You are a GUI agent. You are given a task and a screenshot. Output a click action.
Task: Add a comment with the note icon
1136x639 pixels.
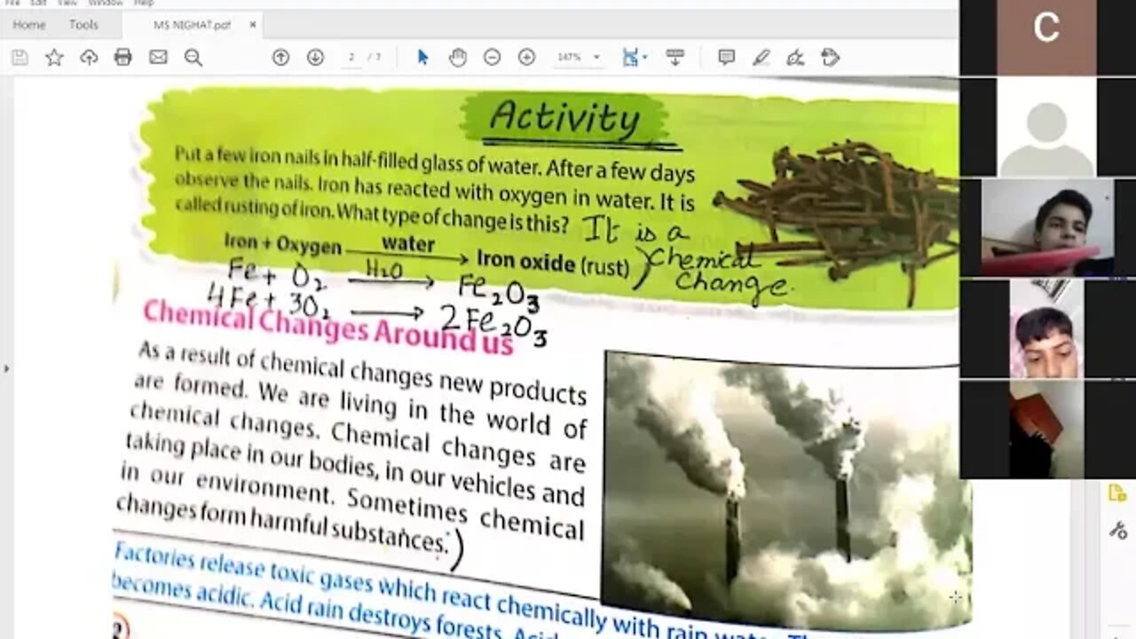[x=726, y=58]
